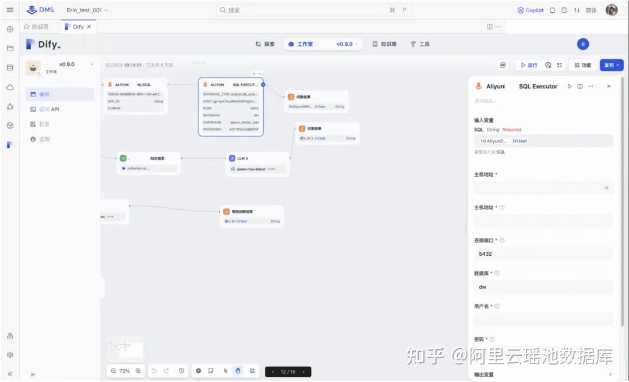The height and width of the screenshot is (382, 629).
Task: Open the 日志 section in left sidebar
Action: (42, 123)
